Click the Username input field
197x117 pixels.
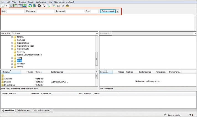[x=45, y=11]
